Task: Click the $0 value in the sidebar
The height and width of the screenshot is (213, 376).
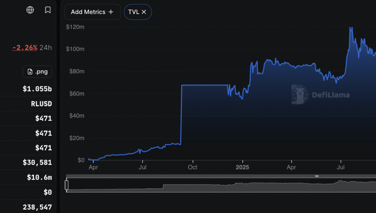Action: 48,192
